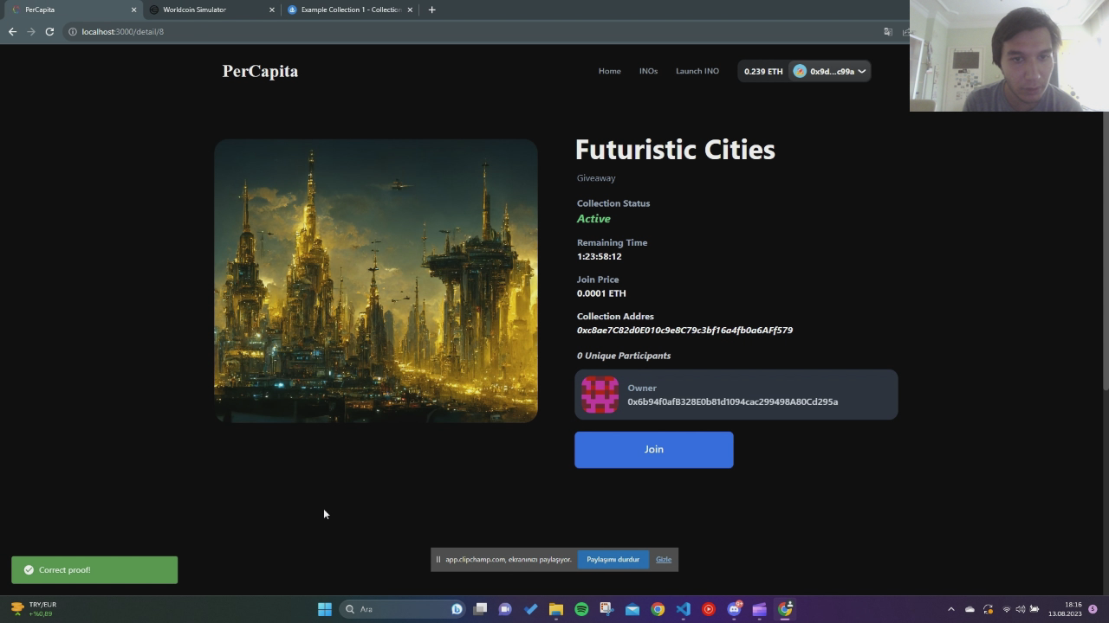1109x623 pixels.
Task: Click the wallet avatar icon
Action: pos(800,71)
